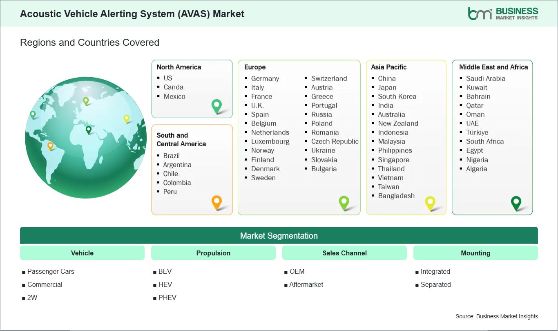Click 'New Zealand' in Asia Pacific list
This screenshot has height=331, width=558.
click(398, 123)
